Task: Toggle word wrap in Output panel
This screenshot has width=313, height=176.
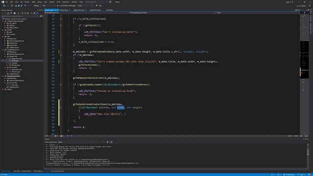Action: (111, 142)
